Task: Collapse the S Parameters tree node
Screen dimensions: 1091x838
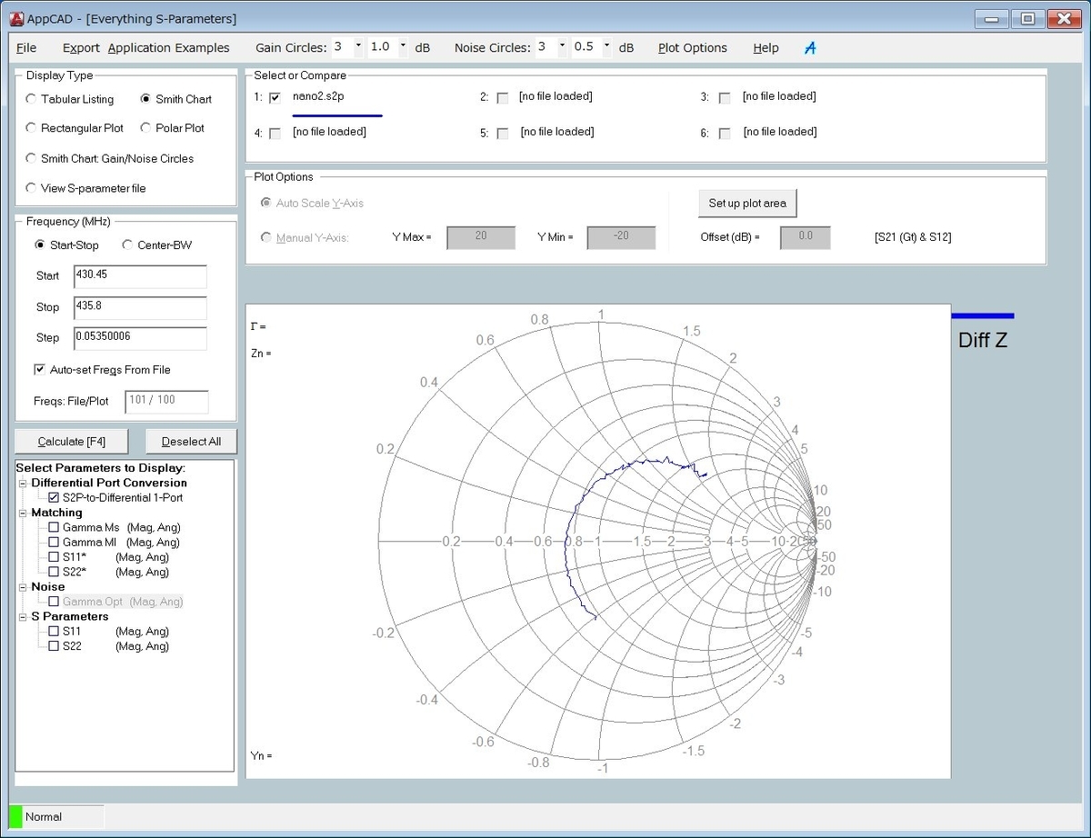Action: 25,616
